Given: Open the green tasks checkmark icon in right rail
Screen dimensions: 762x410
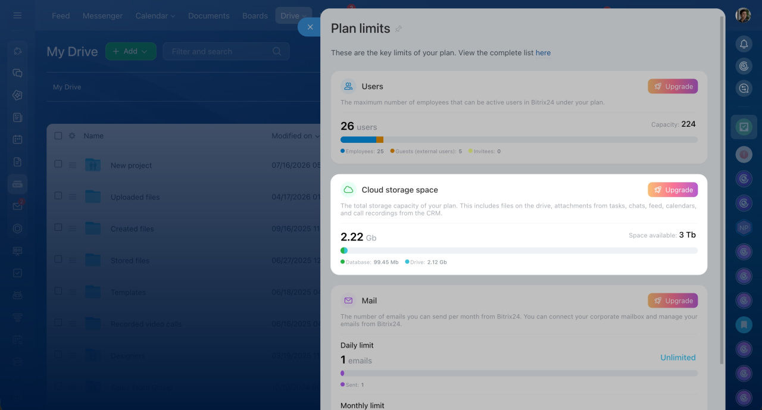Looking at the screenshot, I should coord(744,127).
